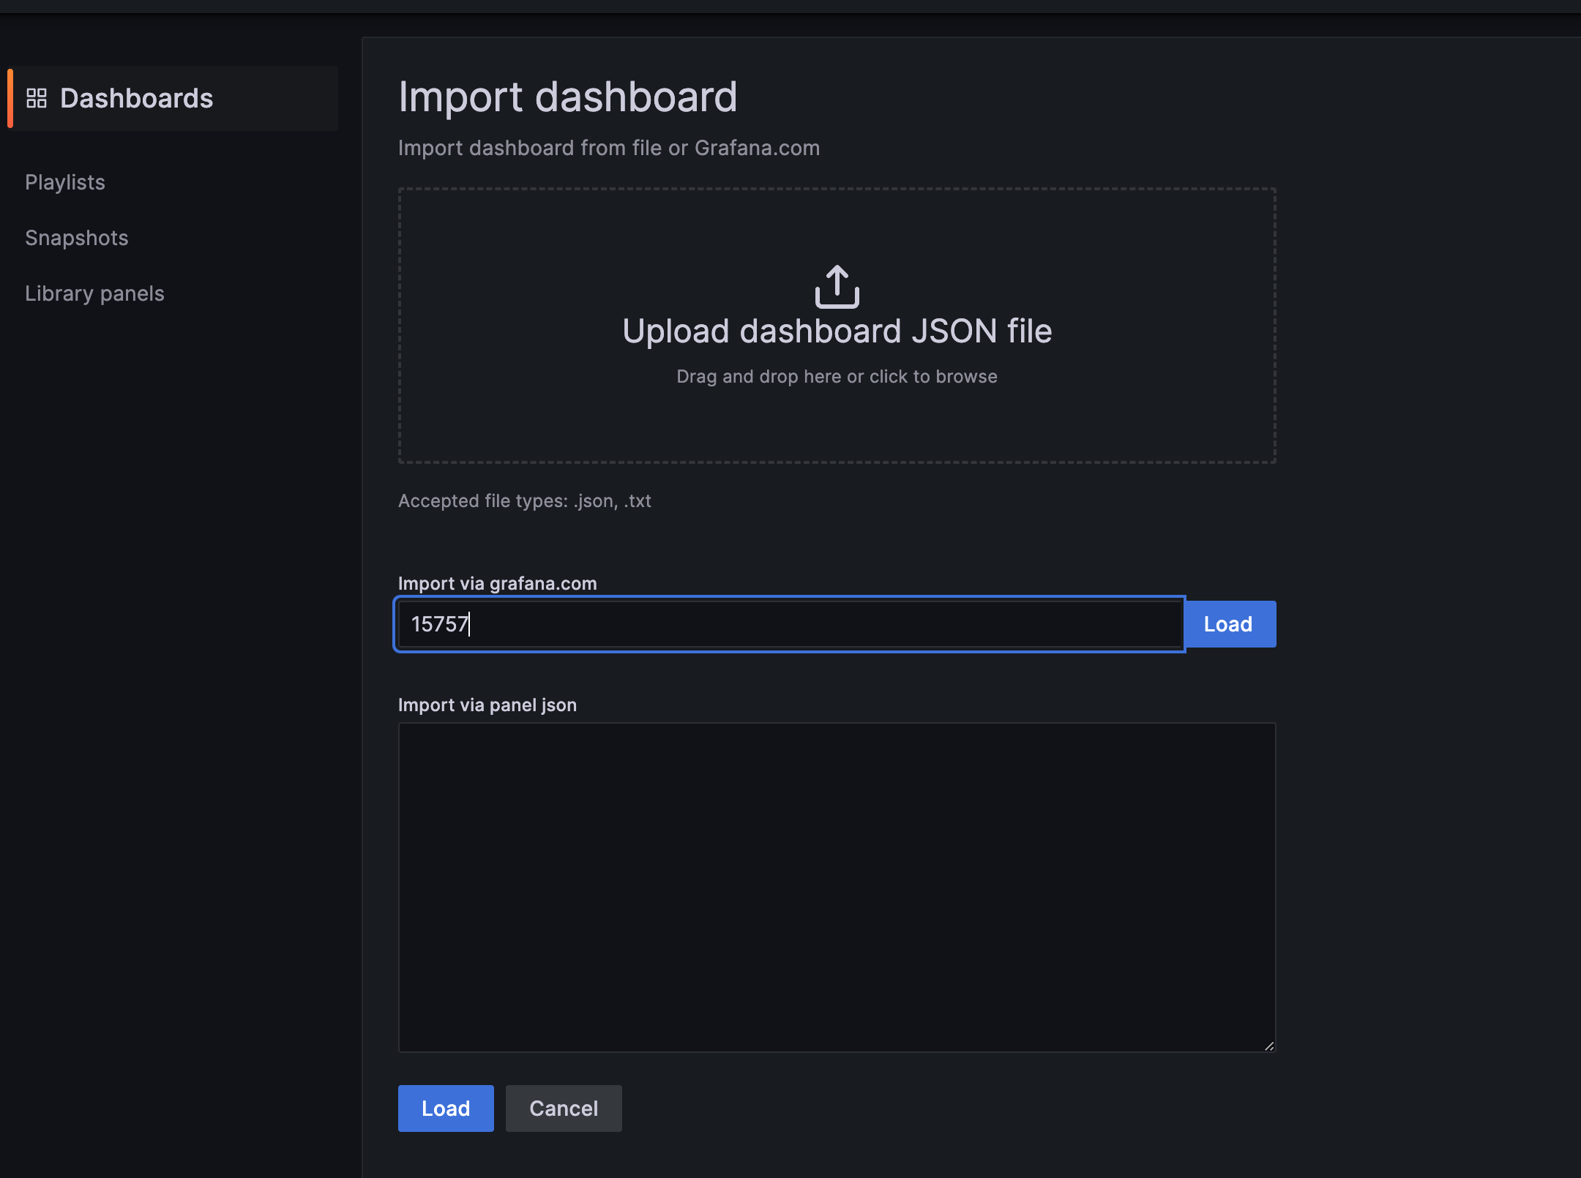Click the Dashboards grid icon in sidebar

coord(37,98)
